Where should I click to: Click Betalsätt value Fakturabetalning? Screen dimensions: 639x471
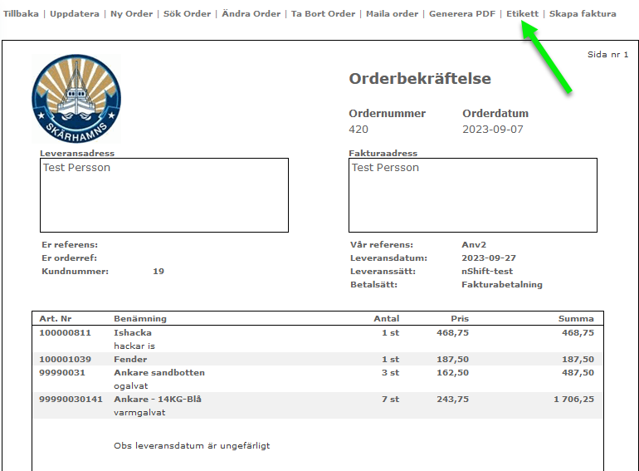502,285
